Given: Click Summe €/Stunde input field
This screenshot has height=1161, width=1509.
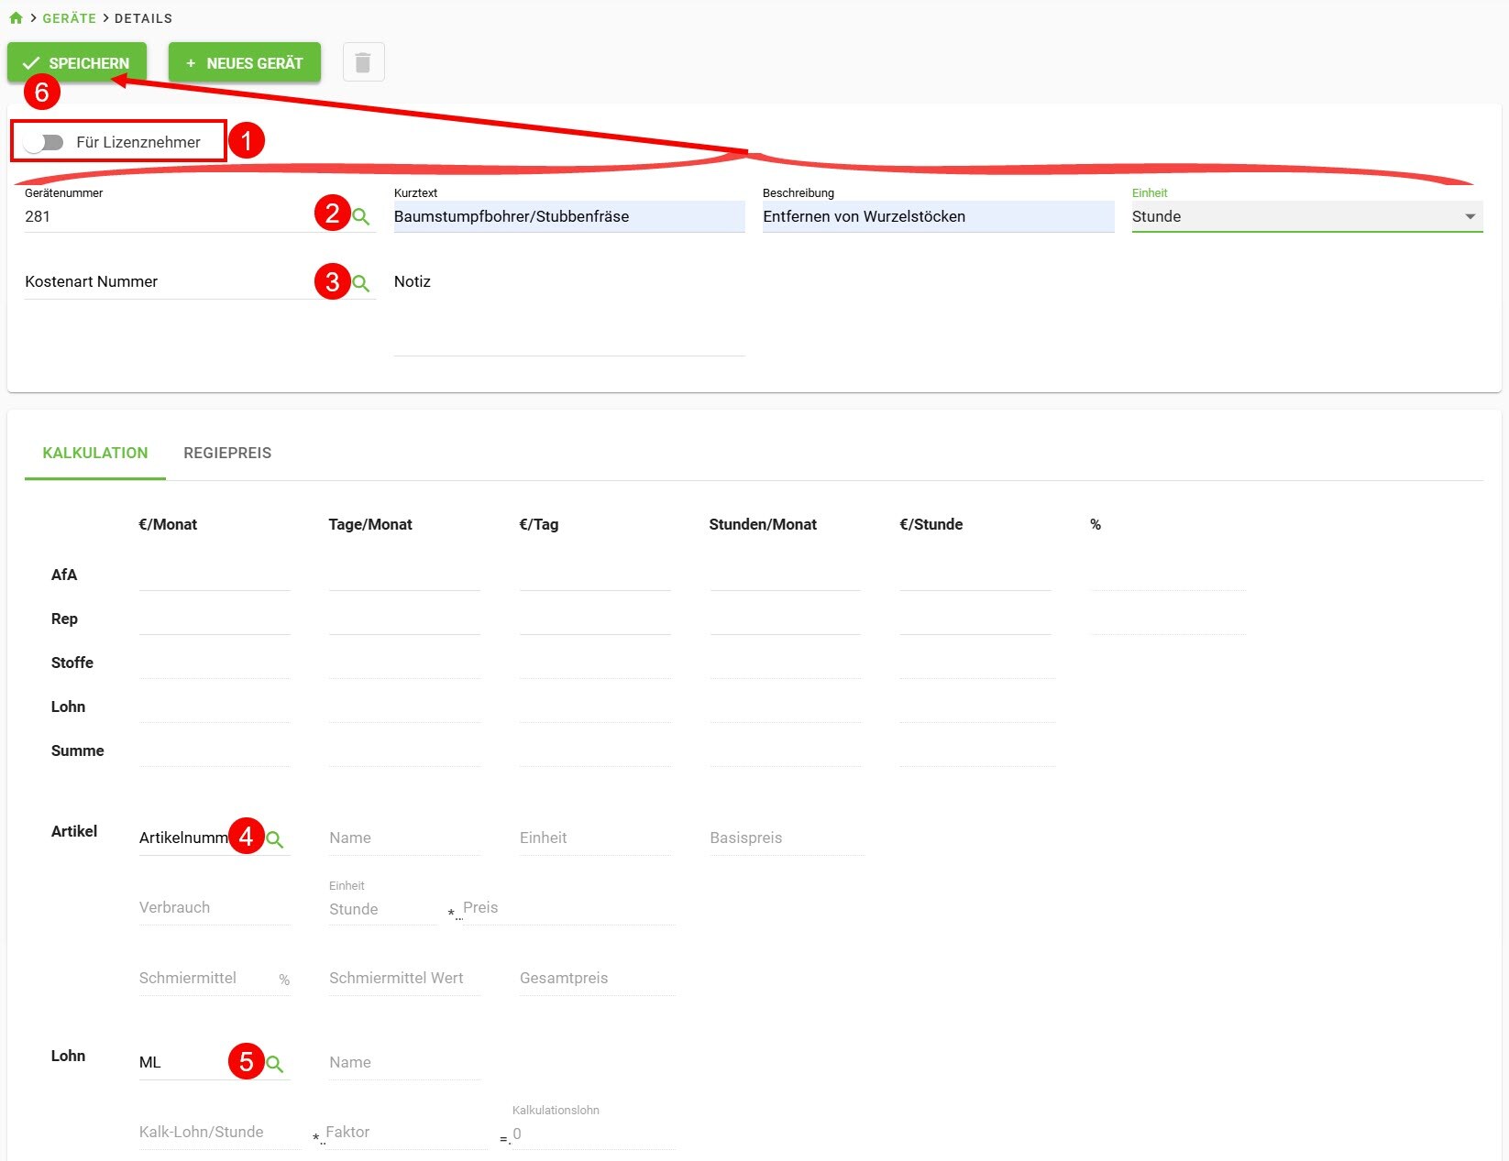Looking at the screenshot, I should [977, 750].
